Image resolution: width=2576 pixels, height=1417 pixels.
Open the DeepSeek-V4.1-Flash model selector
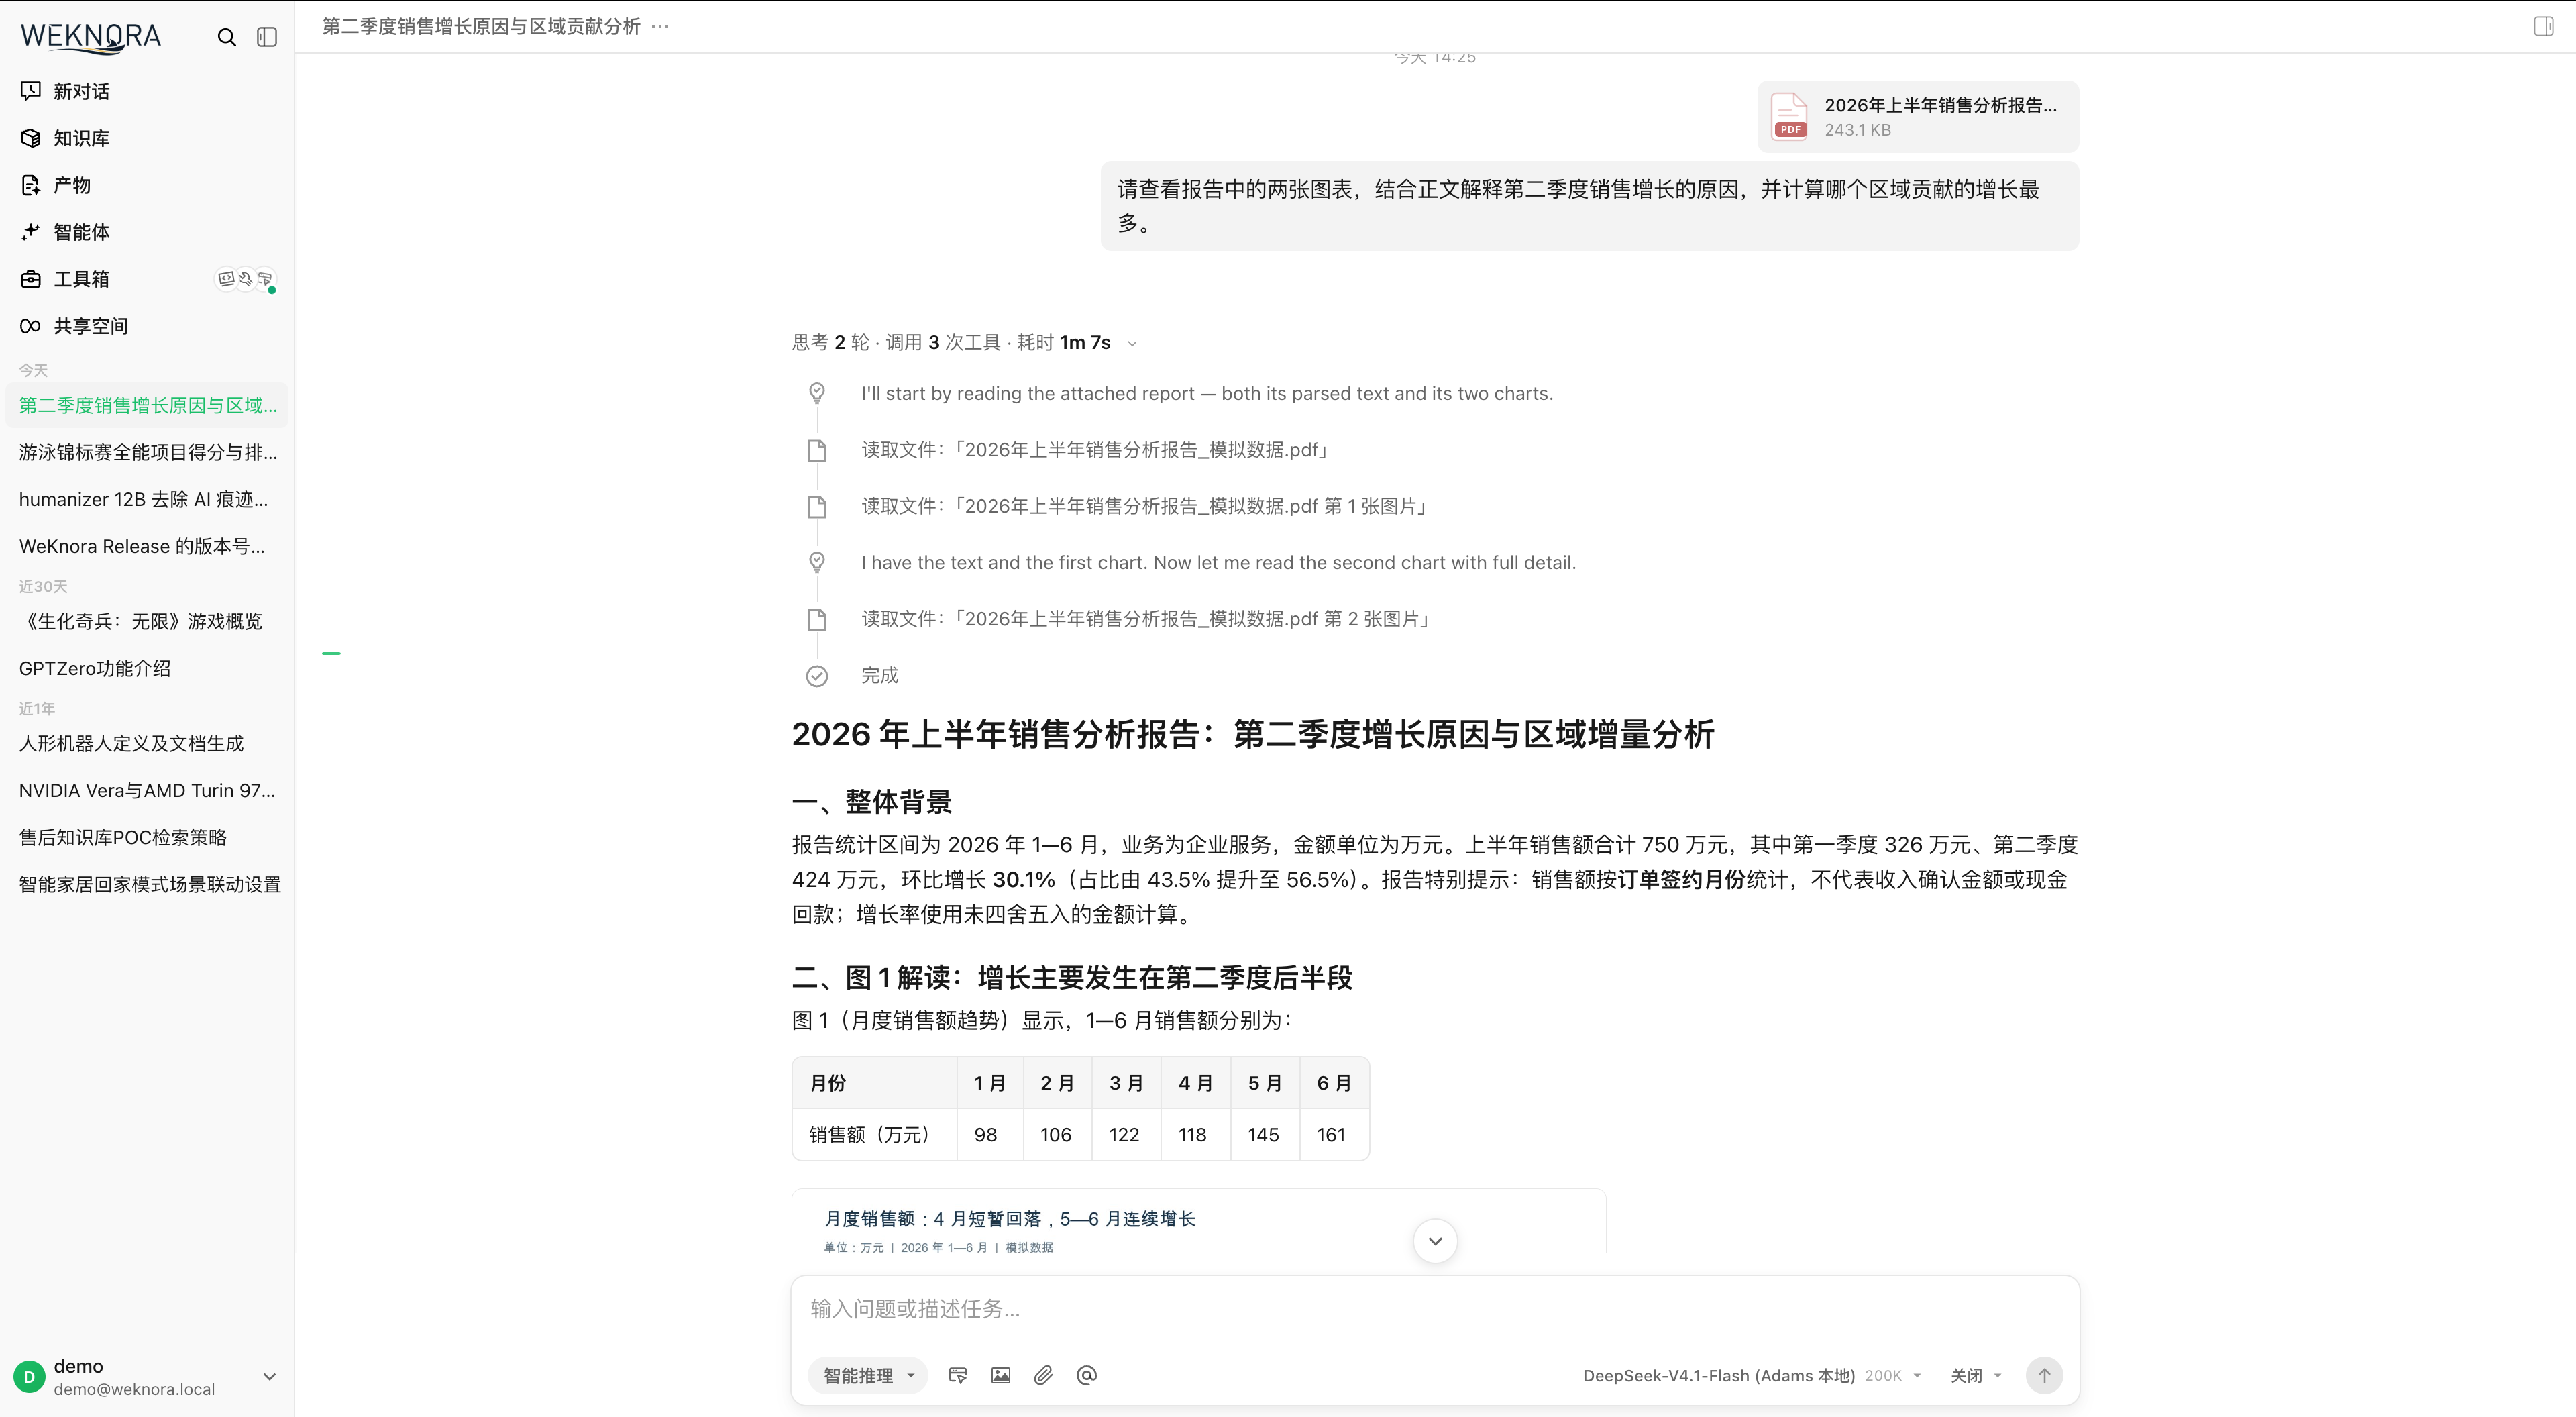(1752, 1375)
